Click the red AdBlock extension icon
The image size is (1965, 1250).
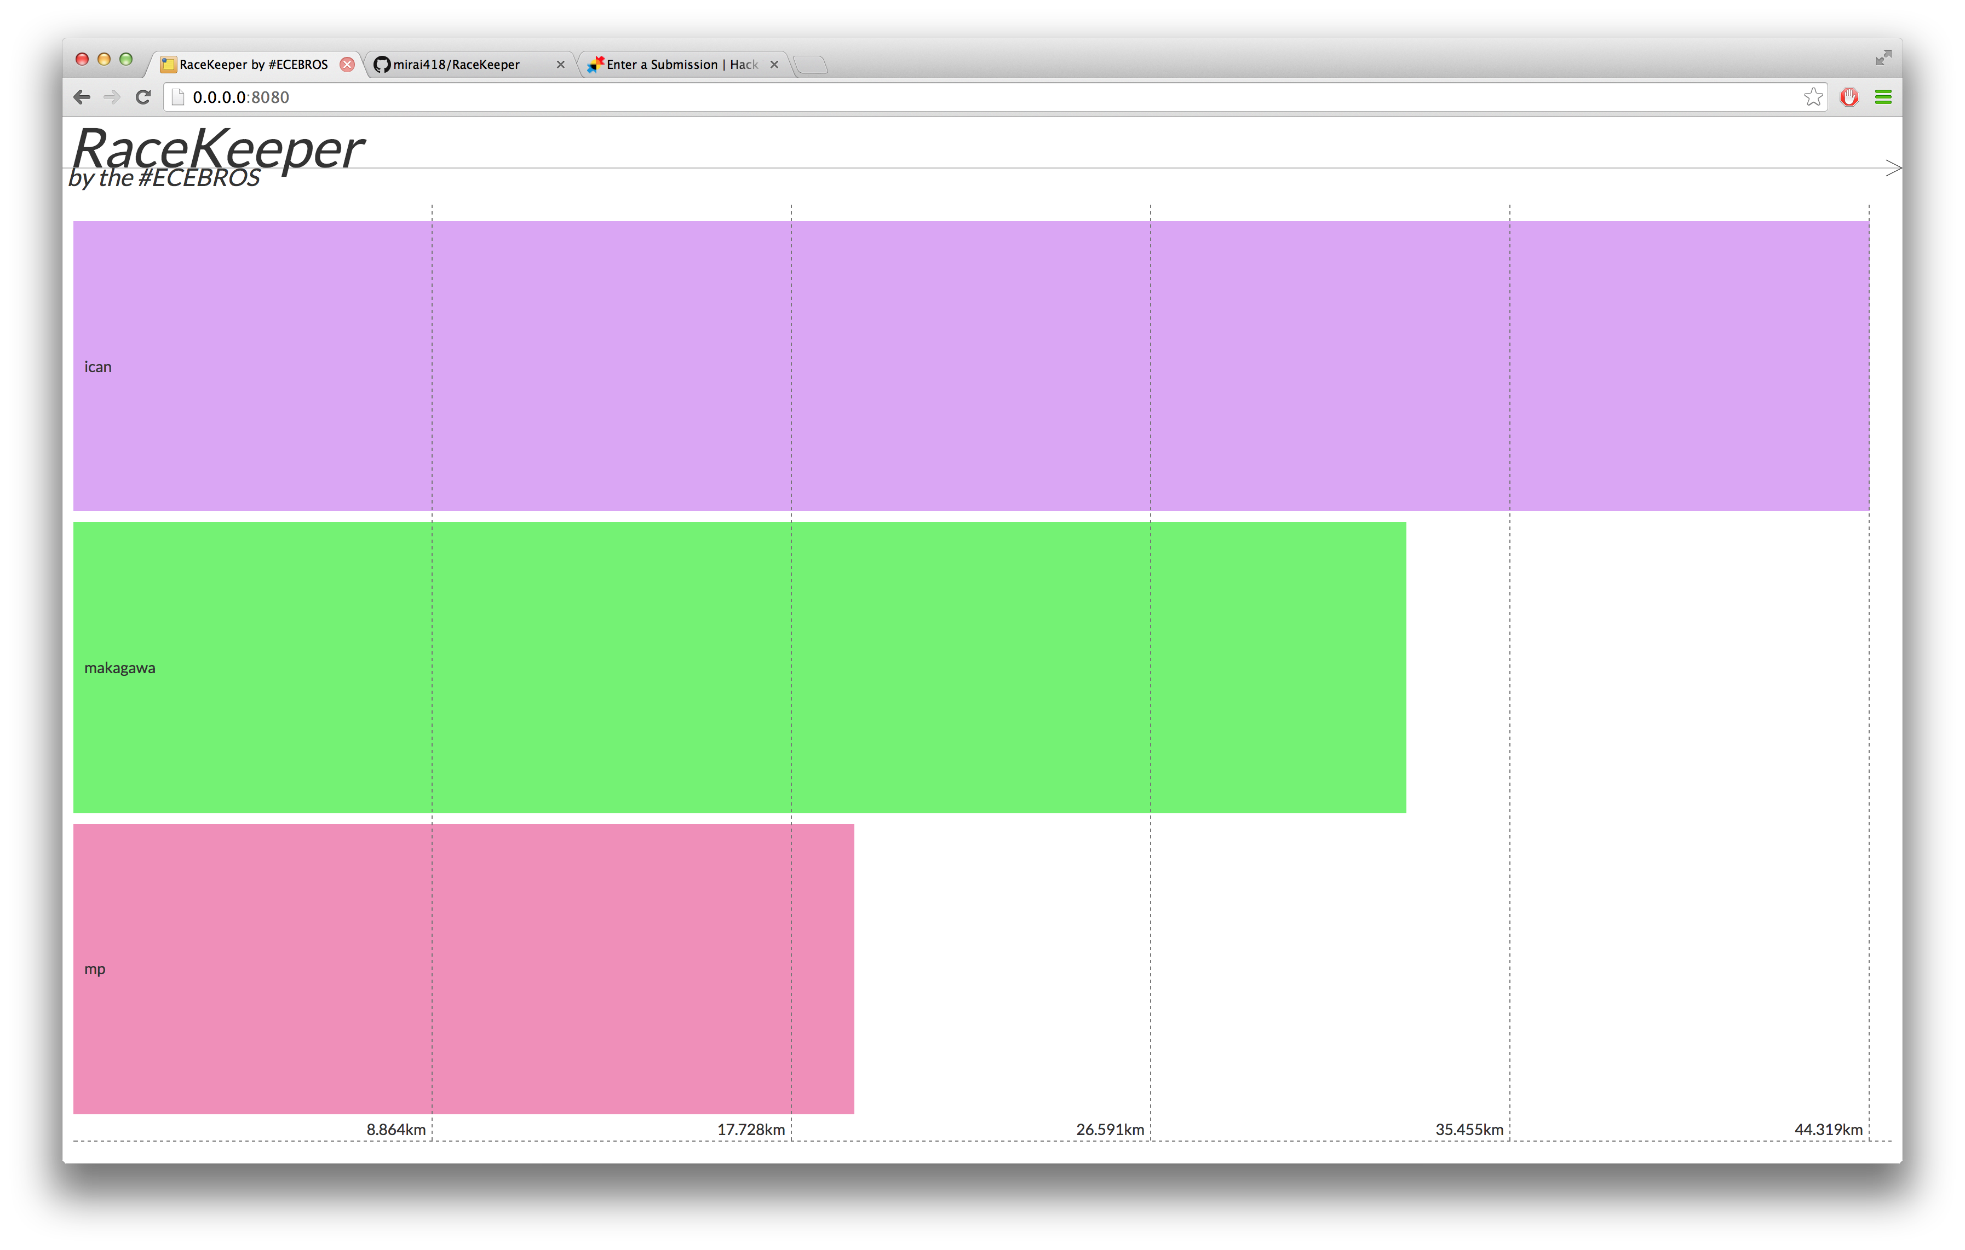pyautogui.click(x=1848, y=97)
